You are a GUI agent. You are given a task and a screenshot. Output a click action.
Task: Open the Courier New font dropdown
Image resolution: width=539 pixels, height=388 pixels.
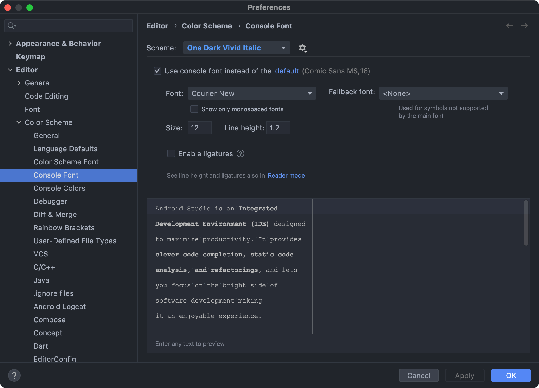click(x=252, y=93)
